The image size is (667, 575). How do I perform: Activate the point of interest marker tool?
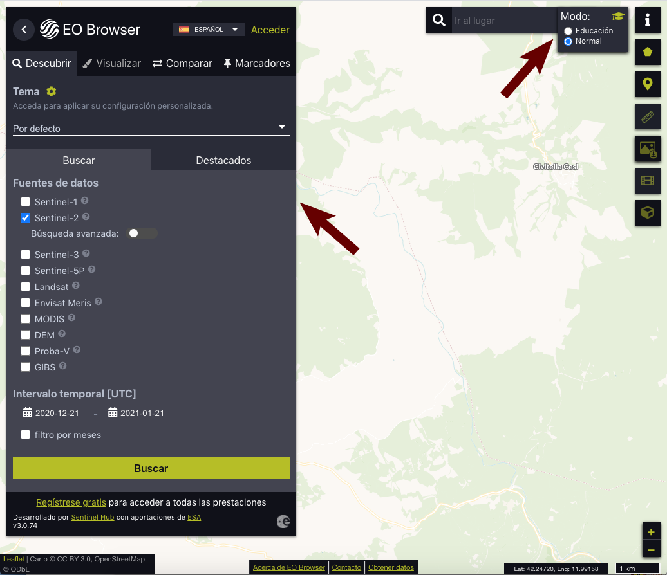[x=647, y=84]
